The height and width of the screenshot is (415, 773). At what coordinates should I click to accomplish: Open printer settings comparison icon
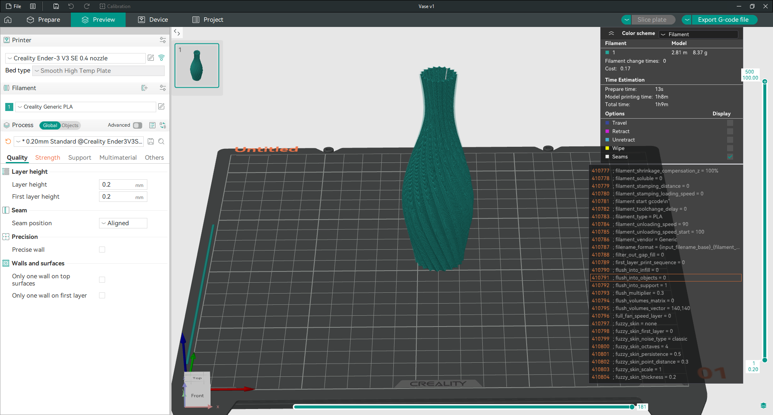pos(163,40)
